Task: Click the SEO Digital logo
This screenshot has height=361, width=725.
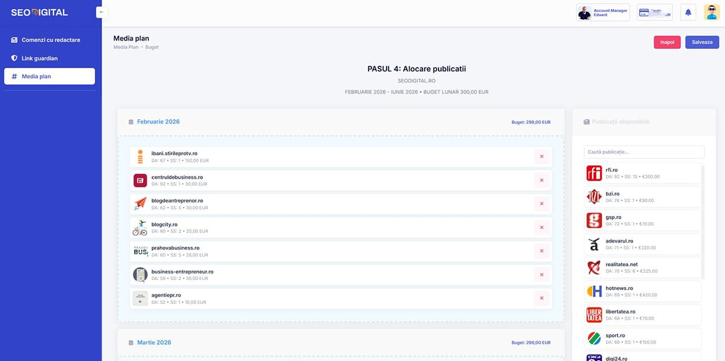Action: click(x=39, y=11)
